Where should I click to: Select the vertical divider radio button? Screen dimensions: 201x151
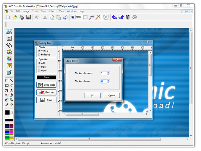click(x=39, y=51)
